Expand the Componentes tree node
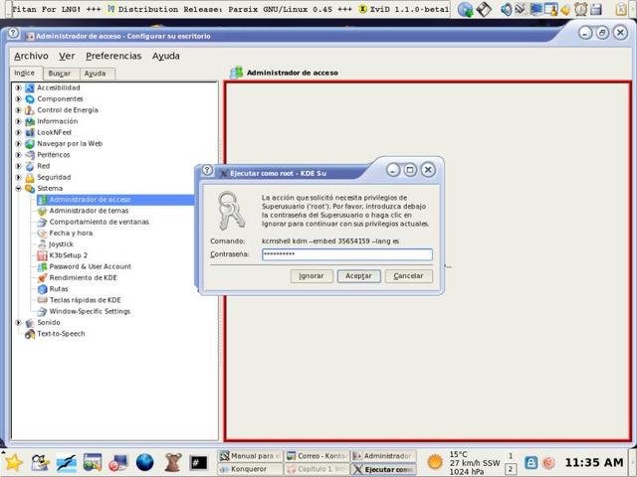This screenshot has width=637, height=477. click(18, 99)
